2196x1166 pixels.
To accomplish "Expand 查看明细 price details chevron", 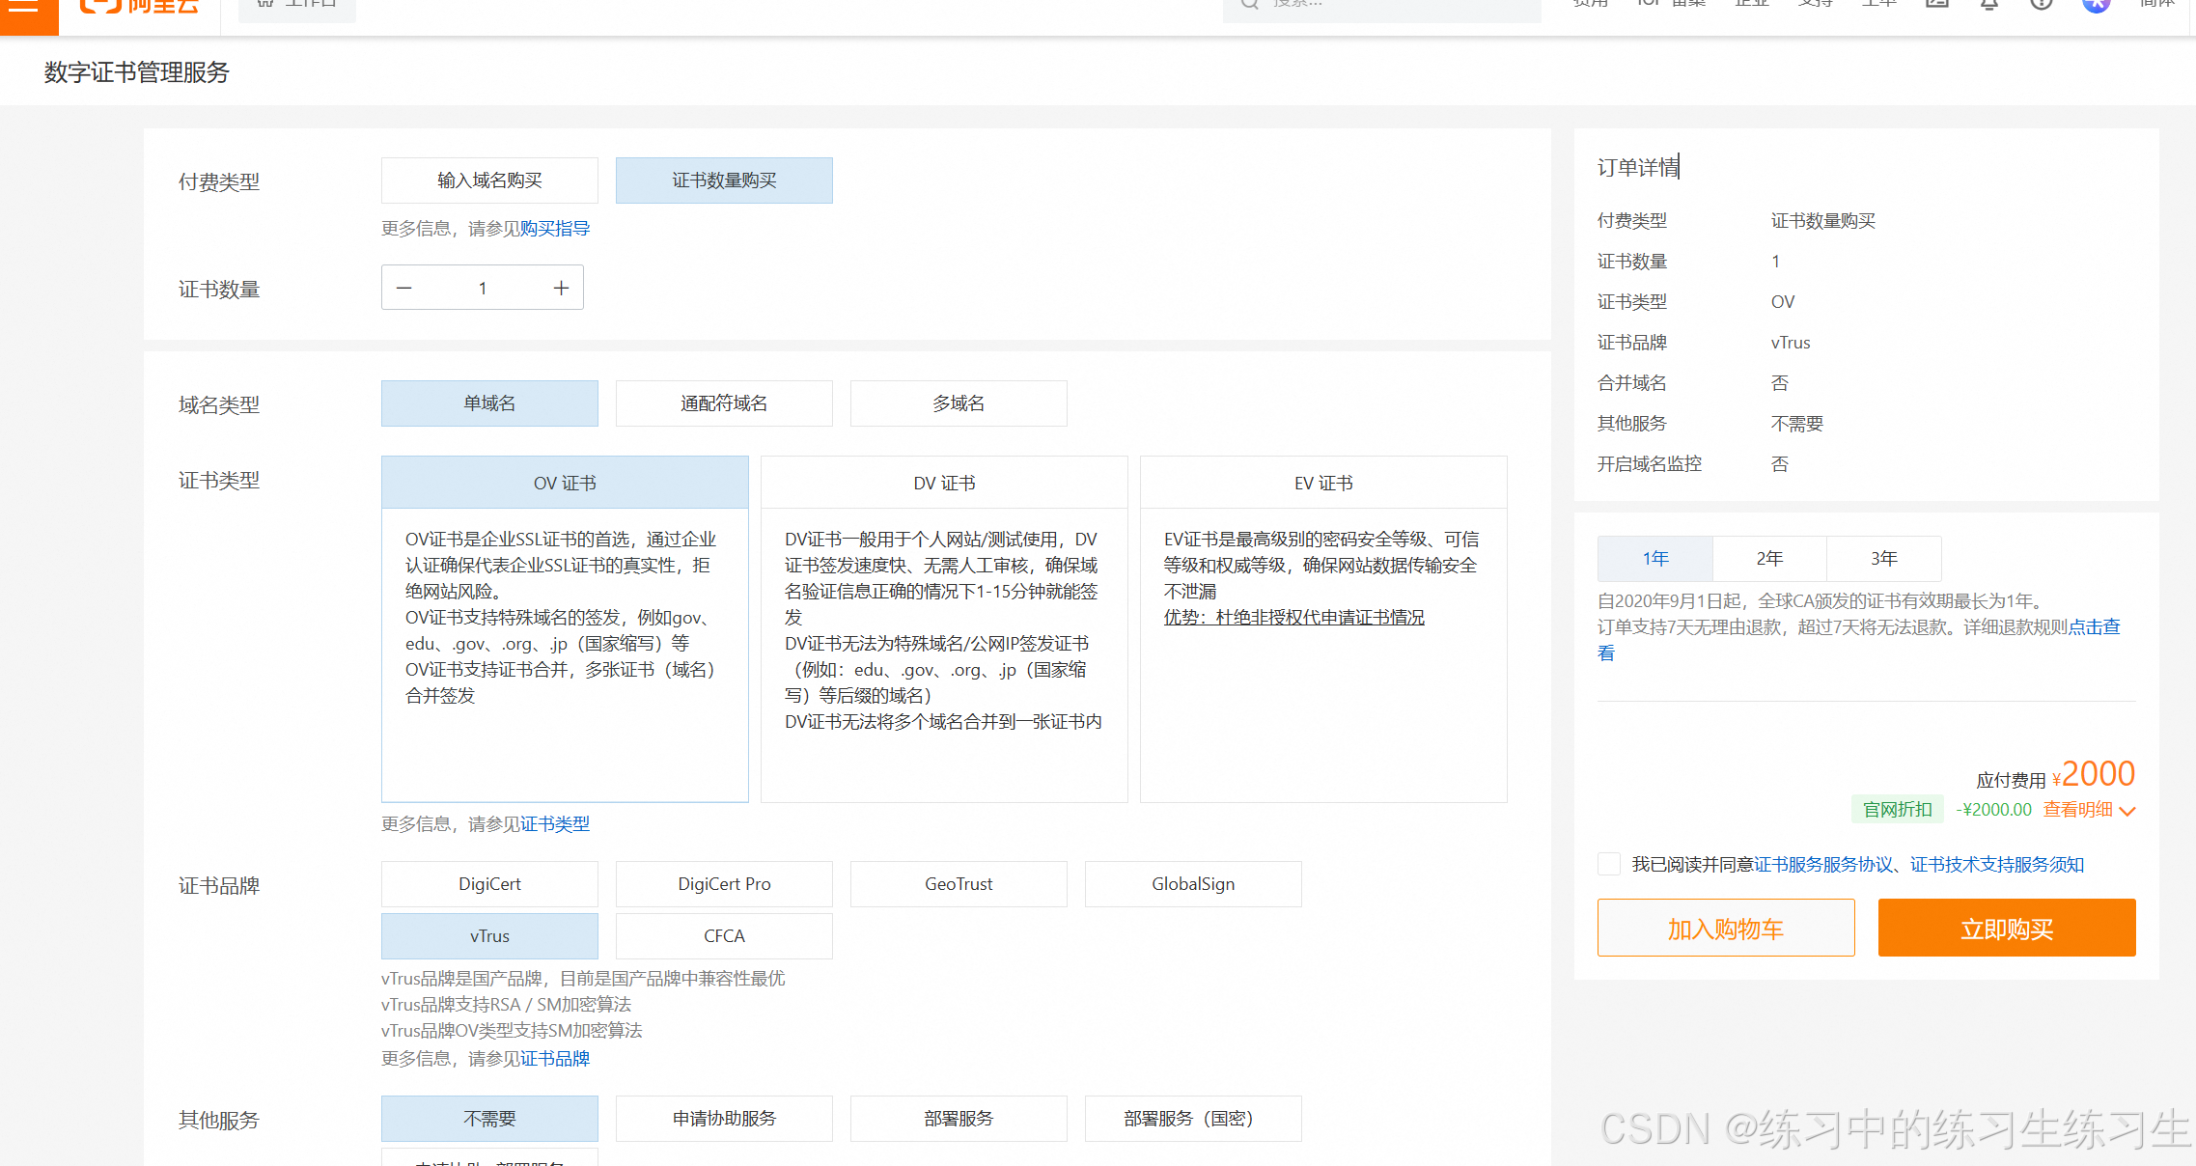I will [x=2127, y=811].
